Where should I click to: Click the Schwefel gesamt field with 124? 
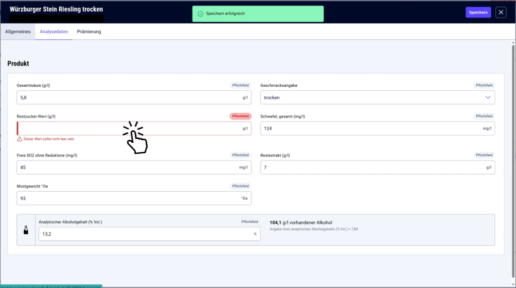point(377,129)
